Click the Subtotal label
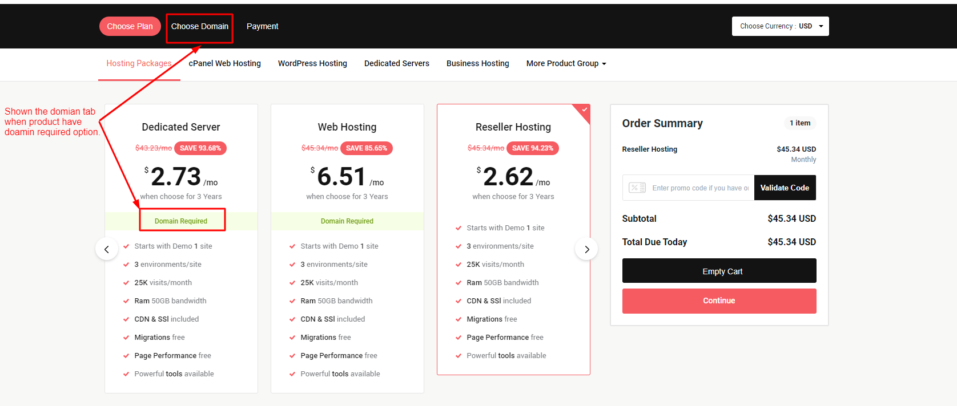 640,218
